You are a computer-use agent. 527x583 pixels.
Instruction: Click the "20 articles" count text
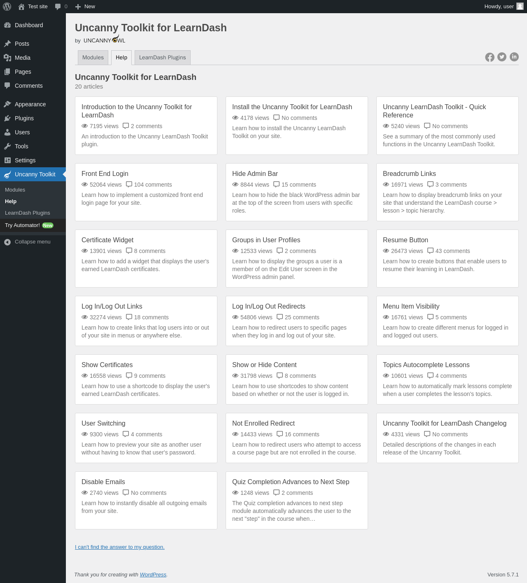pos(89,87)
